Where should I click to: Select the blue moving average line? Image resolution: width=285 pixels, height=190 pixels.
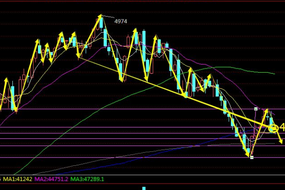(190, 145)
